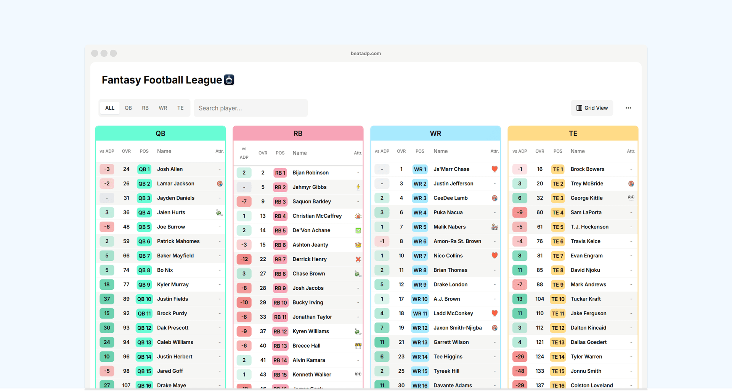Image resolution: width=732 pixels, height=391 pixels.
Task: Click the heart icon for Ladd McConkey
Action: click(x=494, y=313)
